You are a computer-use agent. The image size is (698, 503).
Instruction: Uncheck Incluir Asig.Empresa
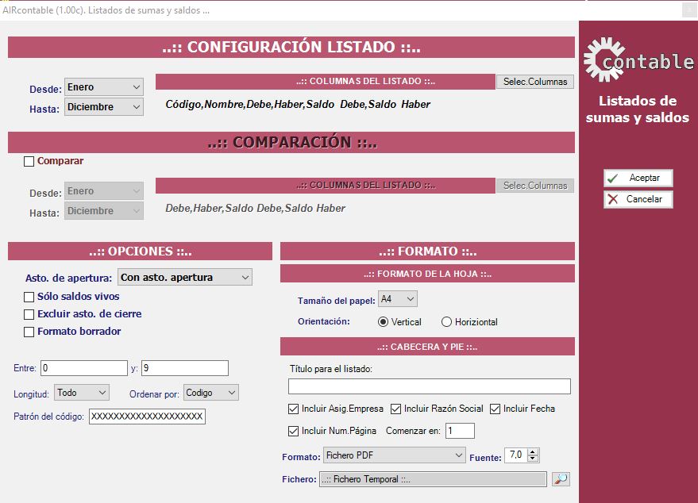pyautogui.click(x=293, y=409)
